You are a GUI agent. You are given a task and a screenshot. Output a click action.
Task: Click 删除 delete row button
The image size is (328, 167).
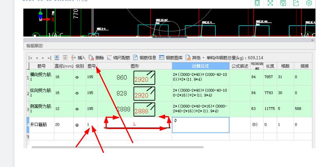[x=96, y=58]
